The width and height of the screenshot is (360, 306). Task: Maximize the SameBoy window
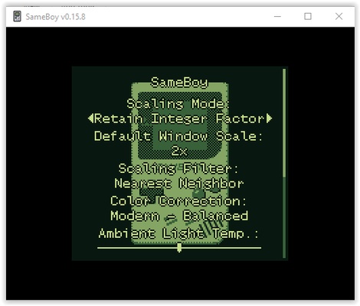point(308,17)
